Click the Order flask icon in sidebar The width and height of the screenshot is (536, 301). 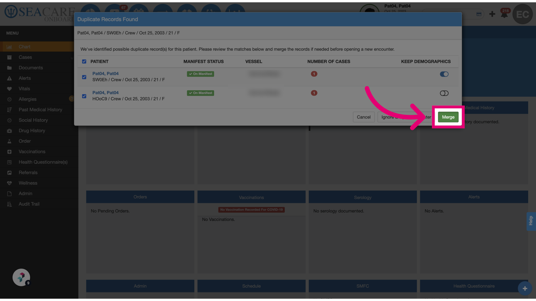pyautogui.click(x=9, y=141)
